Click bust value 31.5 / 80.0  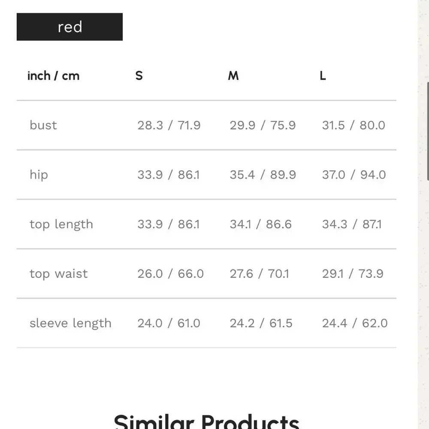pyautogui.click(x=353, y=125)
